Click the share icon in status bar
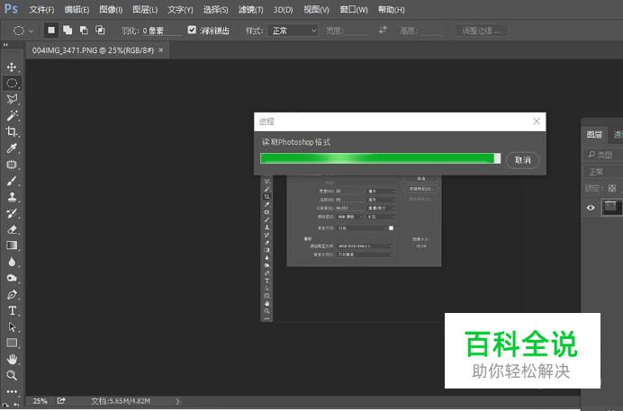 pos(61,401)
